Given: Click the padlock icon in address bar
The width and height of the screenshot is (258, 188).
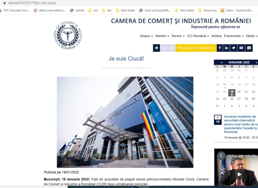Looking at the screenshot, I should point(4,3).
